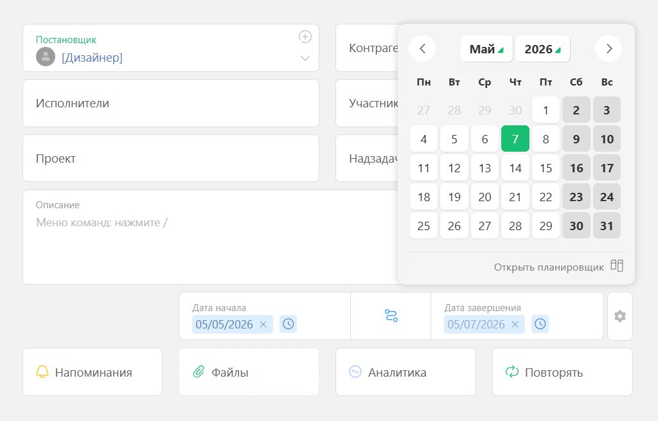Select day 18 in the calendar
658x421 pixels.
coord(423,197)
